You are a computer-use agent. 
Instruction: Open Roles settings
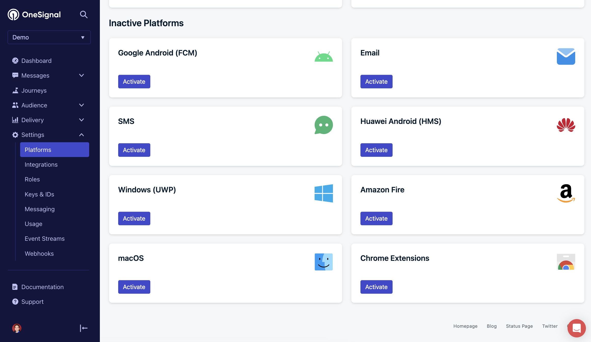pyautogui.click(x=32, y=179)
